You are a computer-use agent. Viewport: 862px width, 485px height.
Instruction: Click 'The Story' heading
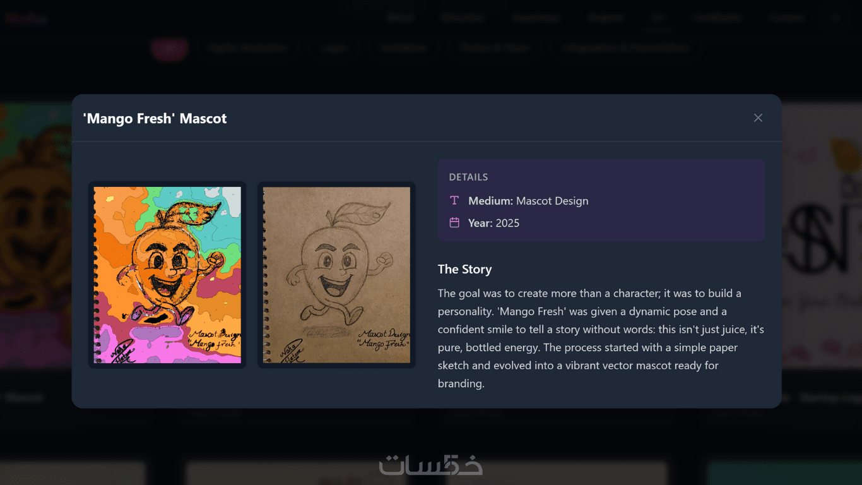[464, 269]
